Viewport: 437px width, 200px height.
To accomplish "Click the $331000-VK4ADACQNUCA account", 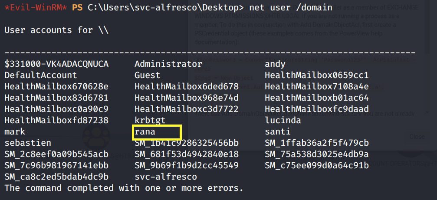I will pyautogui.click(x=56, y=64).
